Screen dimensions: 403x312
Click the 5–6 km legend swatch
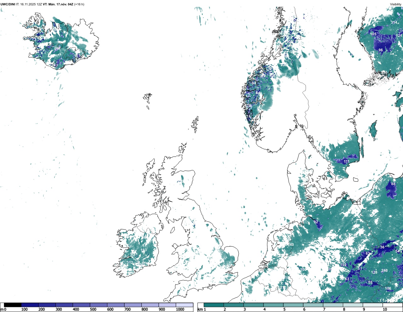click(x=293, y=305)
